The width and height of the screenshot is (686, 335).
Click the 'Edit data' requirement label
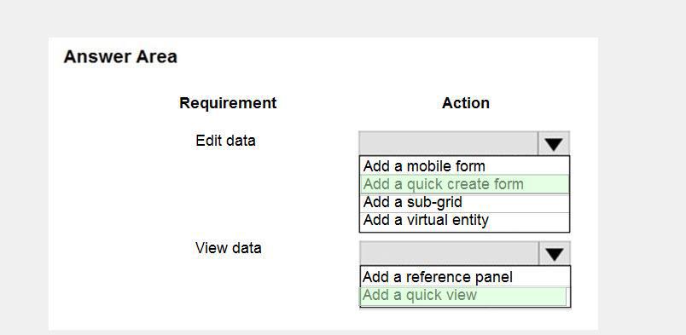[x=225, y=141]
